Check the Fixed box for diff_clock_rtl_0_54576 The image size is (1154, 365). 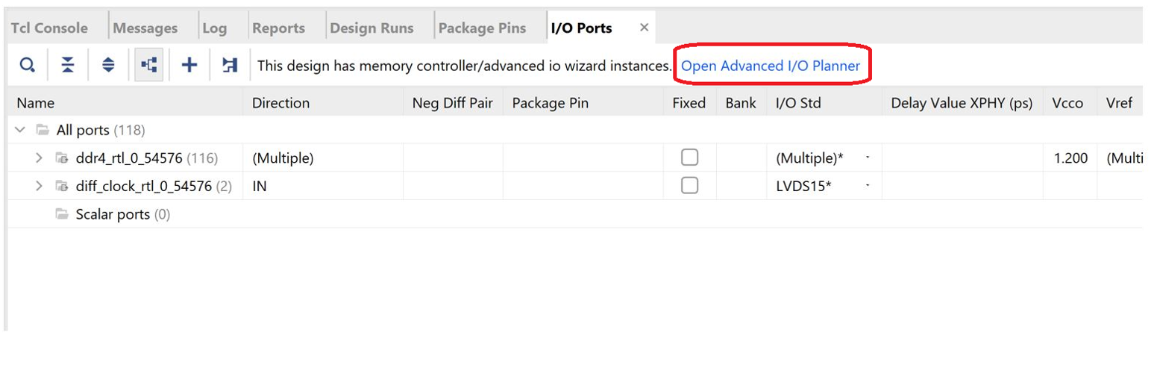pyautogui.click(x=689, y=187)
